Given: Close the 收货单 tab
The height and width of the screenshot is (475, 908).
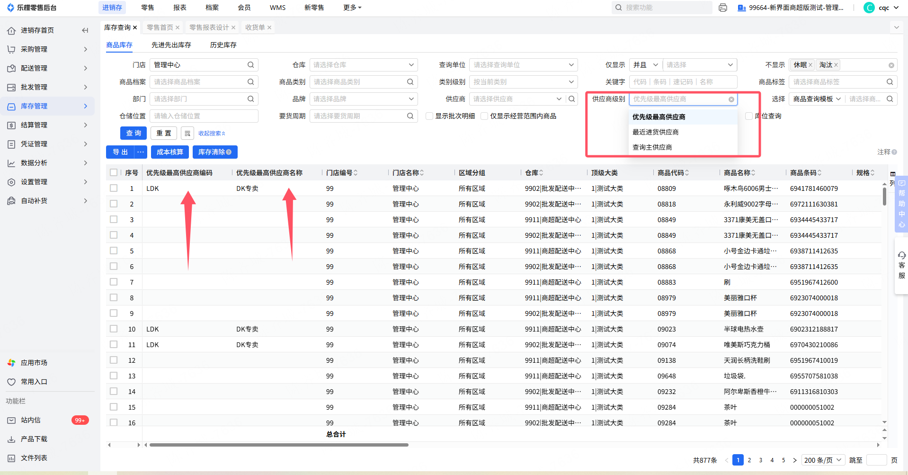Looking at the screenshot, I should [x=269, y=27].
